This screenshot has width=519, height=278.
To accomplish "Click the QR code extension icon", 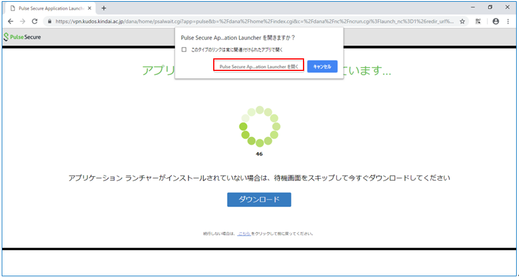I will tap(478, 21).
